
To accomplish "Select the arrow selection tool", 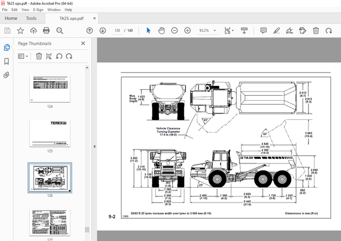I will (148, 31).
